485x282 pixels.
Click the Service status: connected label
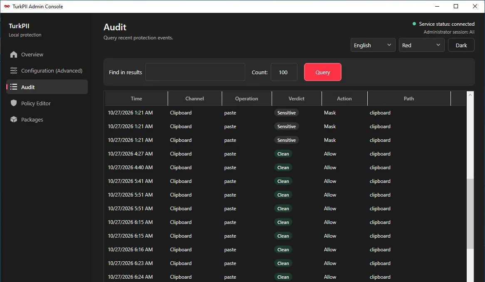click(x=447, y=24)
